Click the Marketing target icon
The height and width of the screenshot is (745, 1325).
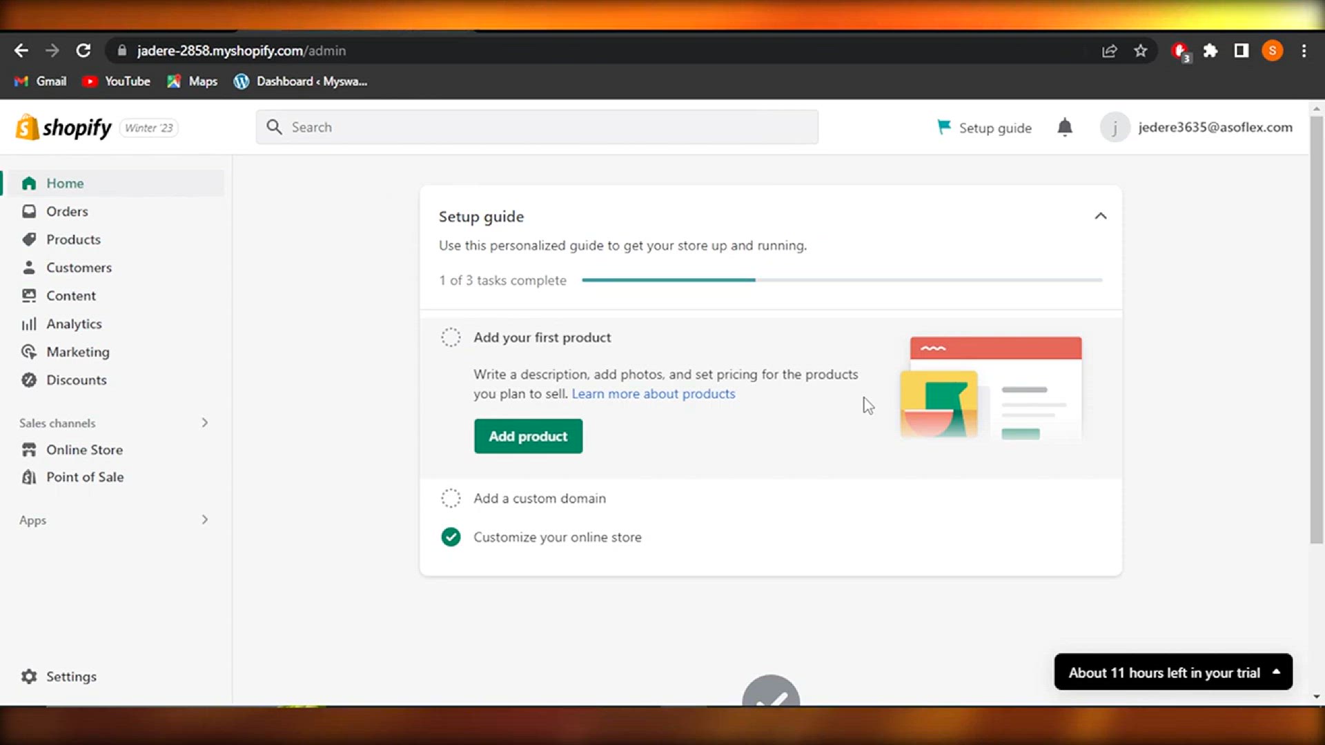pyautogui.click(x=28, y=352)
